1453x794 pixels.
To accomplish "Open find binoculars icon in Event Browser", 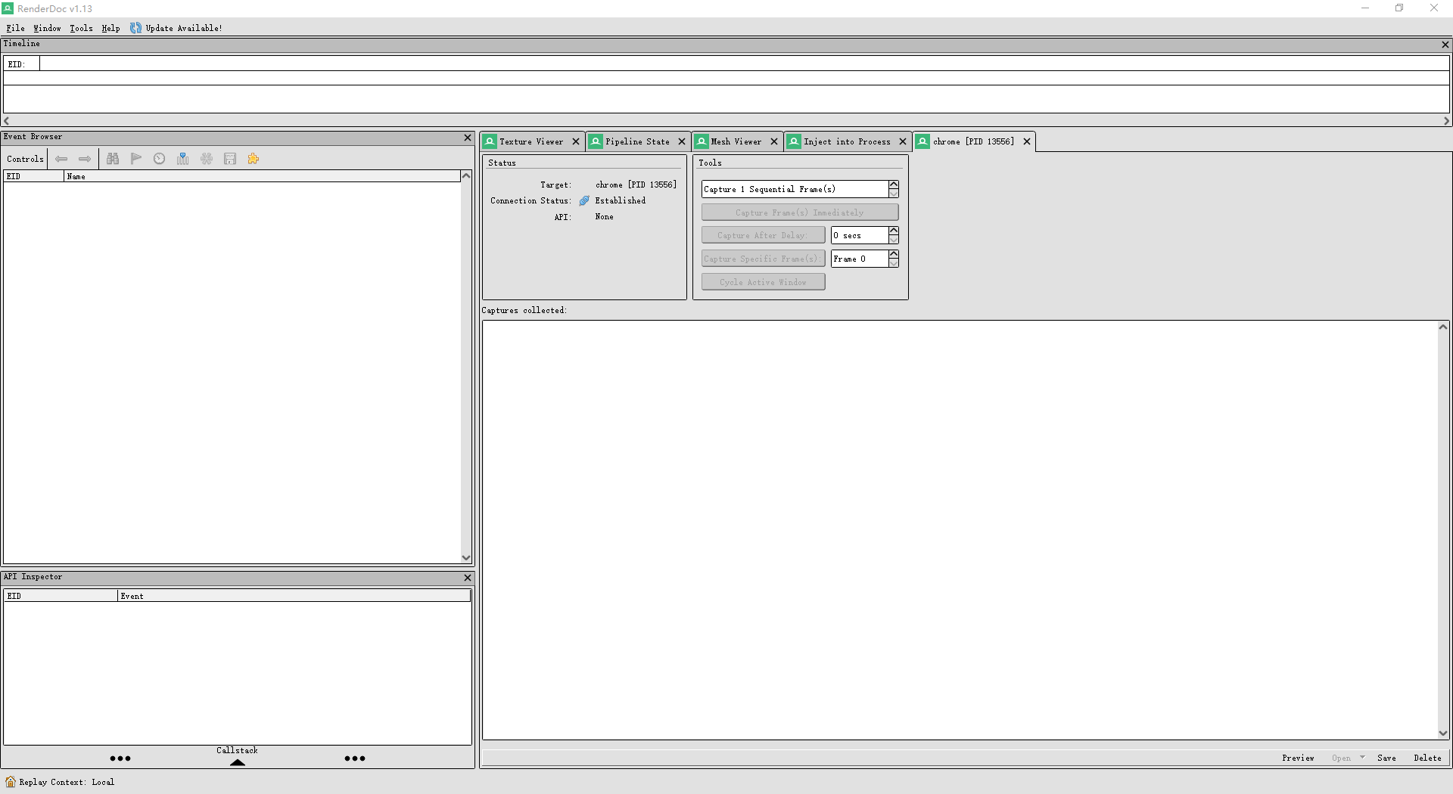I will [x=113, y=159].
